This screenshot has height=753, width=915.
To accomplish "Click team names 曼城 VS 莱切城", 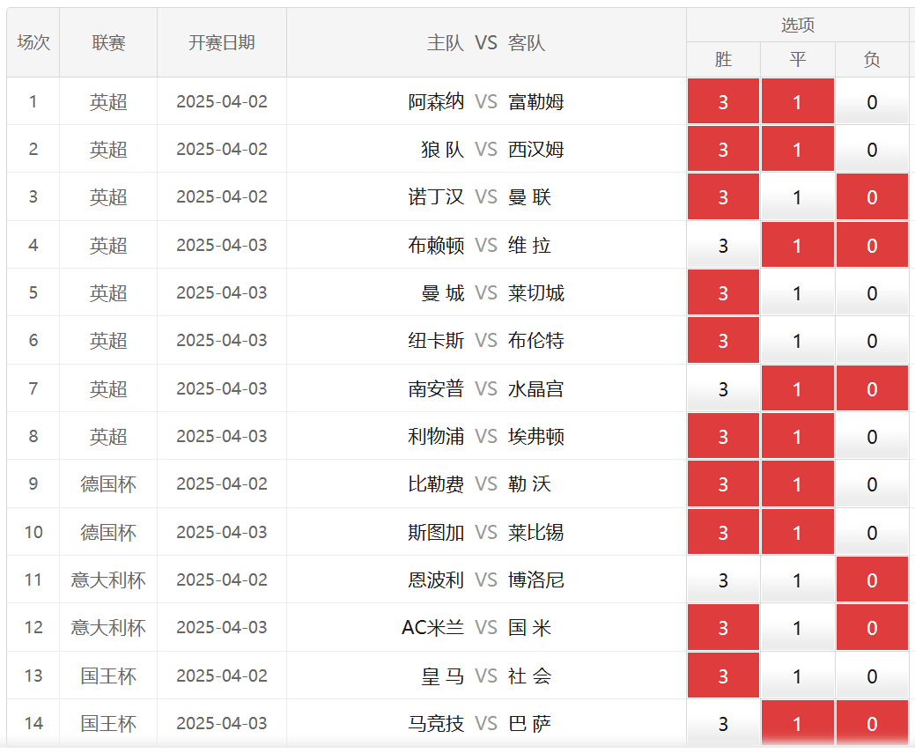I will pyautogui.click(x=492, y=293).
